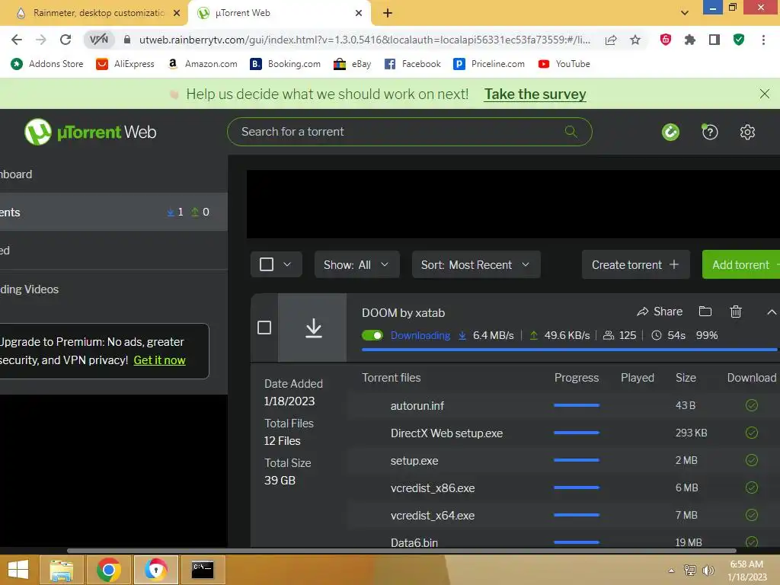This screenshot has height=585, width=780.
Task: Collapse DOOM torrent details chevron
Action: coord(771,312)
